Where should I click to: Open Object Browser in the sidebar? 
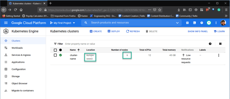point(23,83)
